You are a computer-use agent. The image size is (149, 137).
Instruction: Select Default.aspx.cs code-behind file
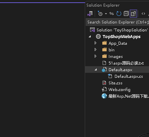pyautogui.click(x=129, y=76)
